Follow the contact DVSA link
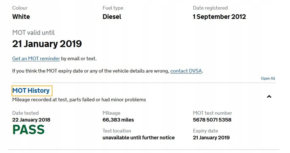Screen dimensions: 290x153 [x=186, y=71]
